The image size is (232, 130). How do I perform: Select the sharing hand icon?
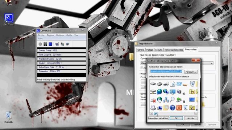(185, 85)
